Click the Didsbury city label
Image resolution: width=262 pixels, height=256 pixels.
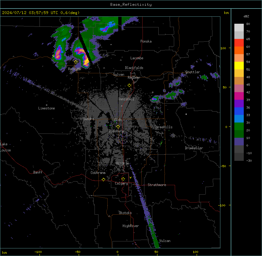pyautogui.click(x=116, y=131)
